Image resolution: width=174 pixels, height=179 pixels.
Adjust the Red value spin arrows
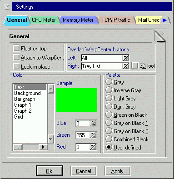click(x=93, y=147)
